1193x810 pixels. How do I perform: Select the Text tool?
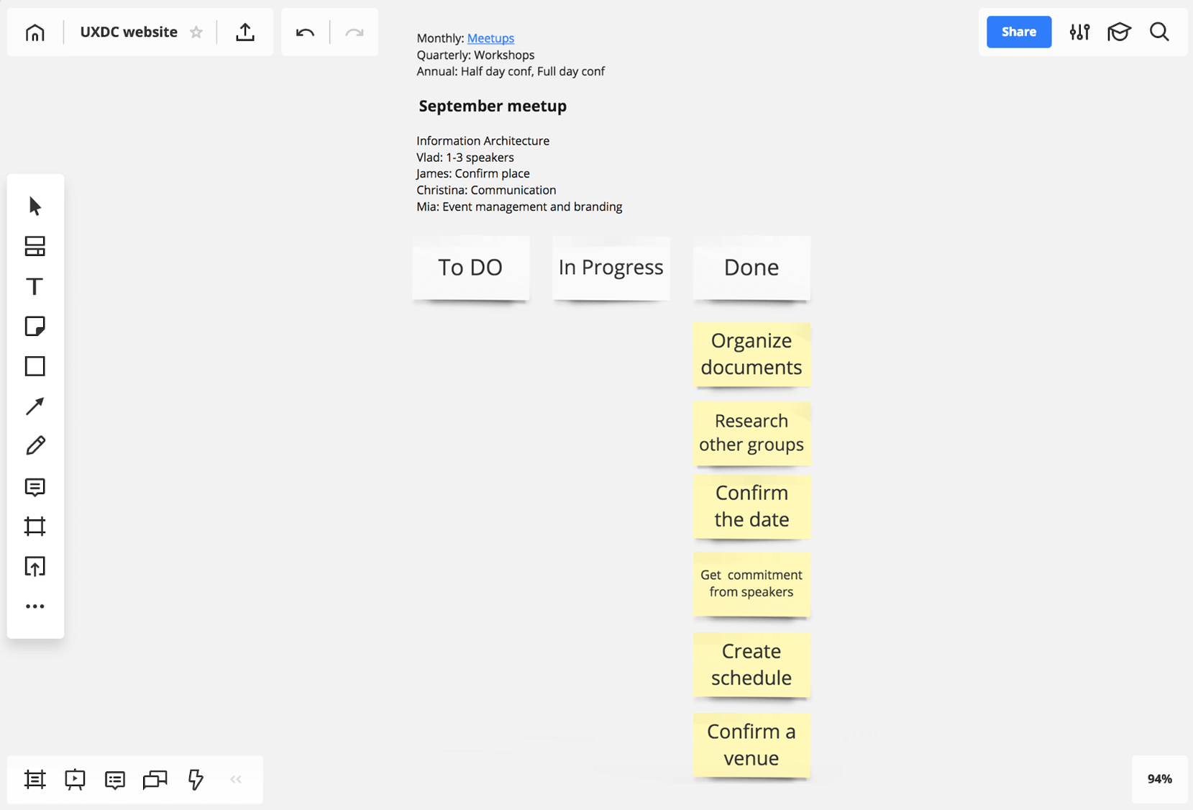point(35,286)
